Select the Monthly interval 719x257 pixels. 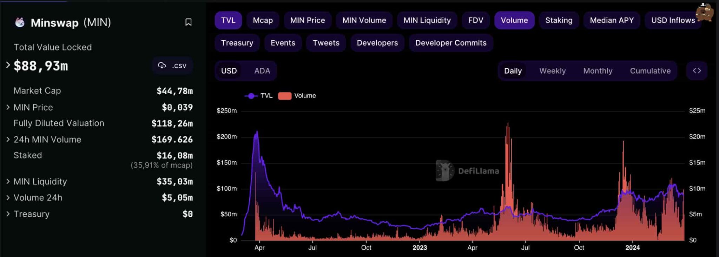point(598,71)
